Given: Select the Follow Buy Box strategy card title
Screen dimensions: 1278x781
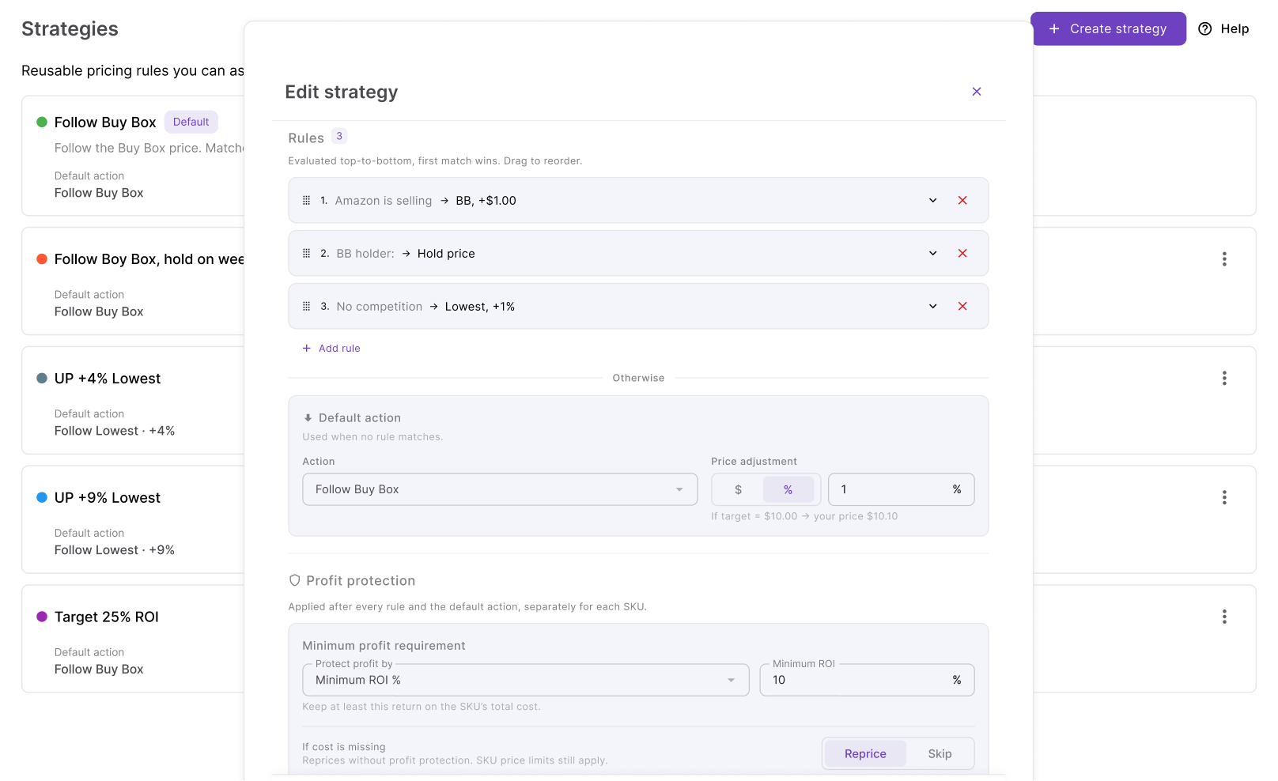Looking at the screenshot, I should [x=105, y=123].
